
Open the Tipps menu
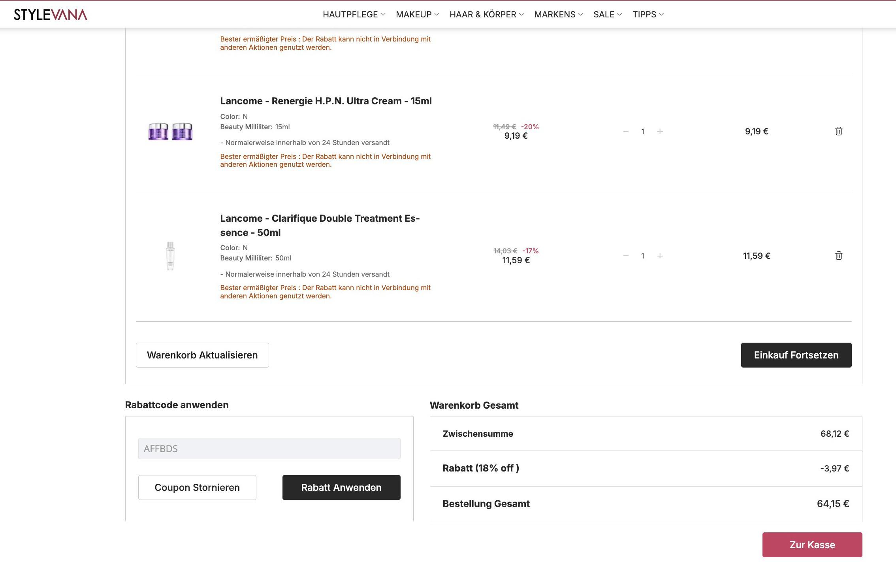[648, 15]
